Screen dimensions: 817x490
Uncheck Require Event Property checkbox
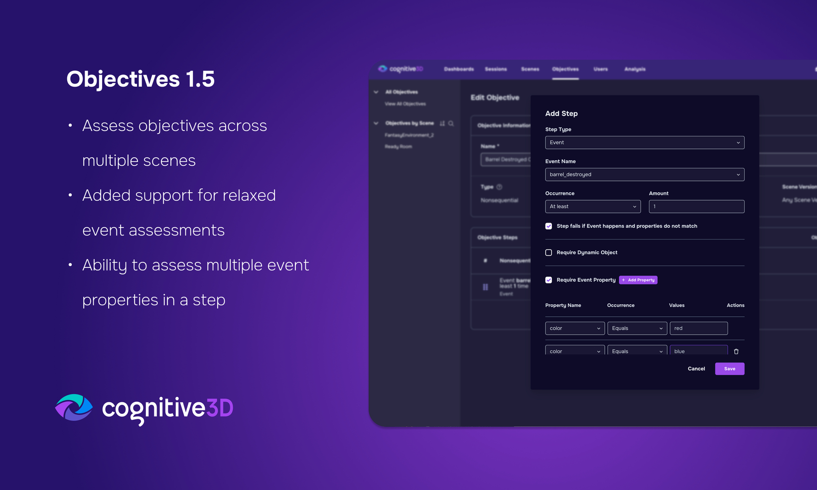(x=548, y=280)
